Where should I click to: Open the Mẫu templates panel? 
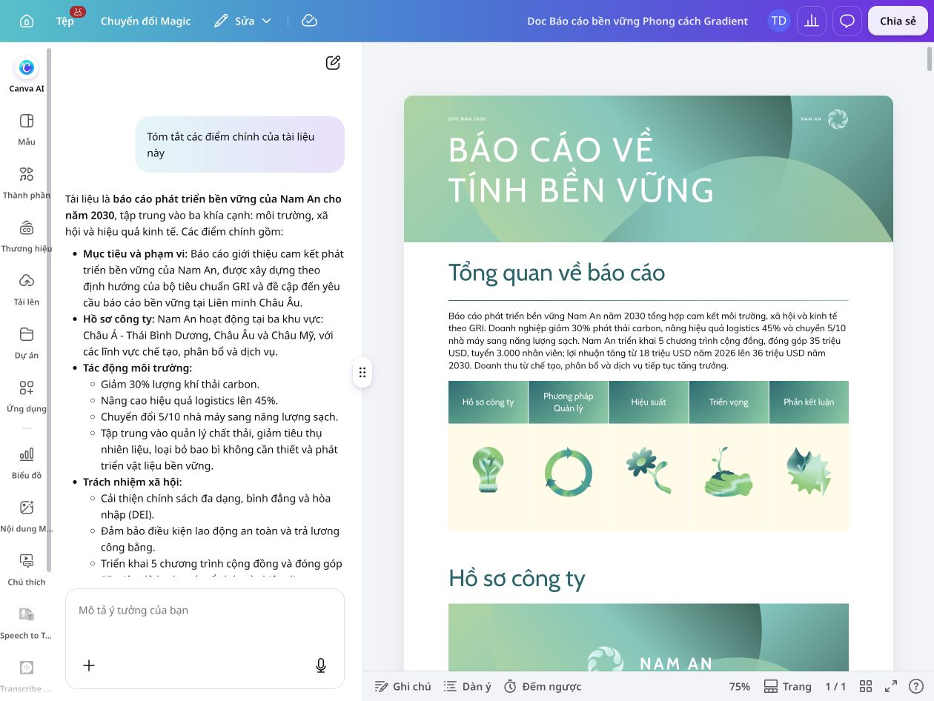(x=27, y=129)
